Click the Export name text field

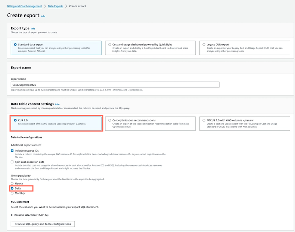(115, 85)
